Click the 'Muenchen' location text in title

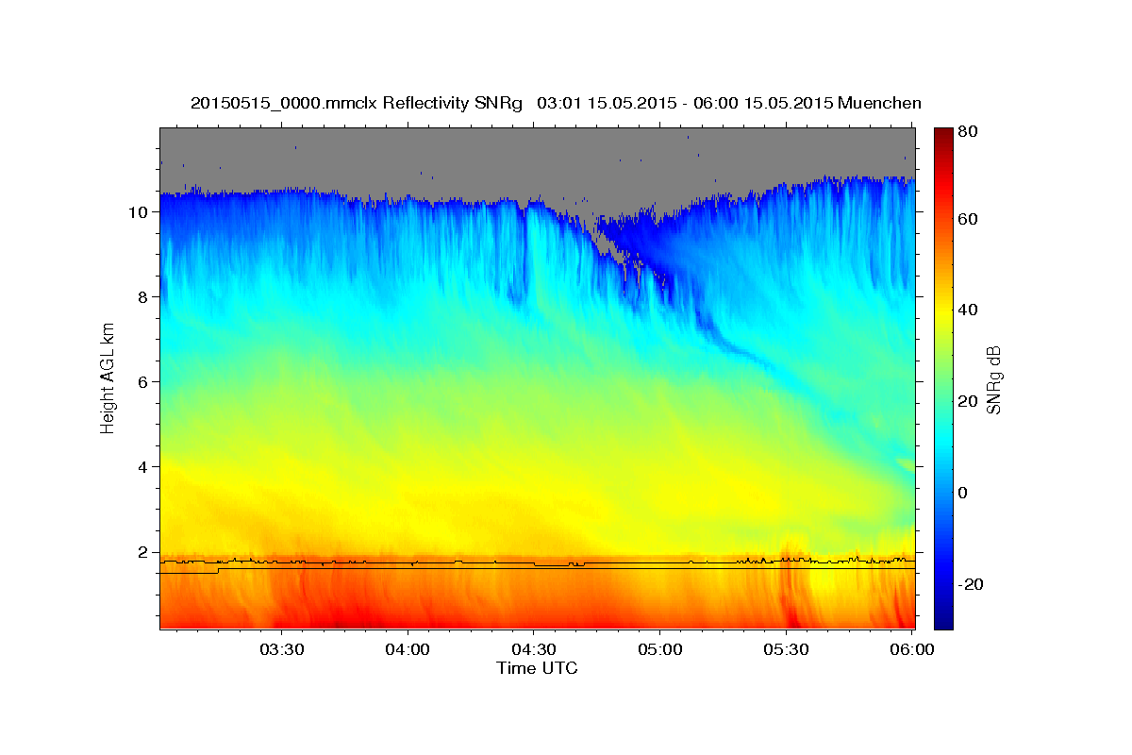click(879, 103)
